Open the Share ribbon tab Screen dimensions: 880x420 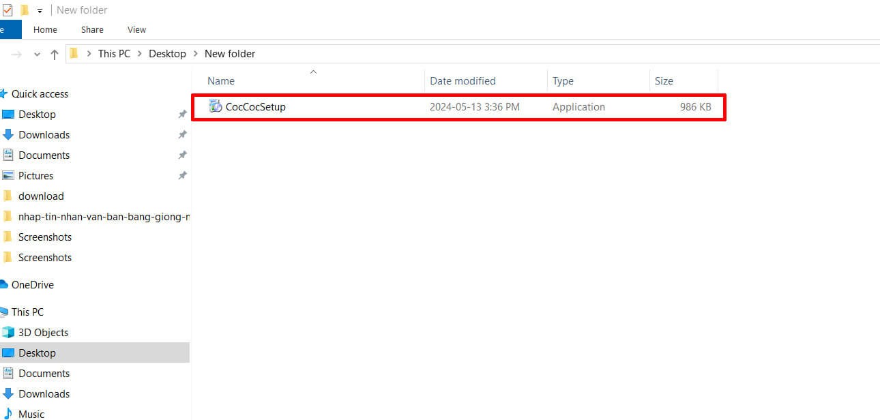click(91, 29)
